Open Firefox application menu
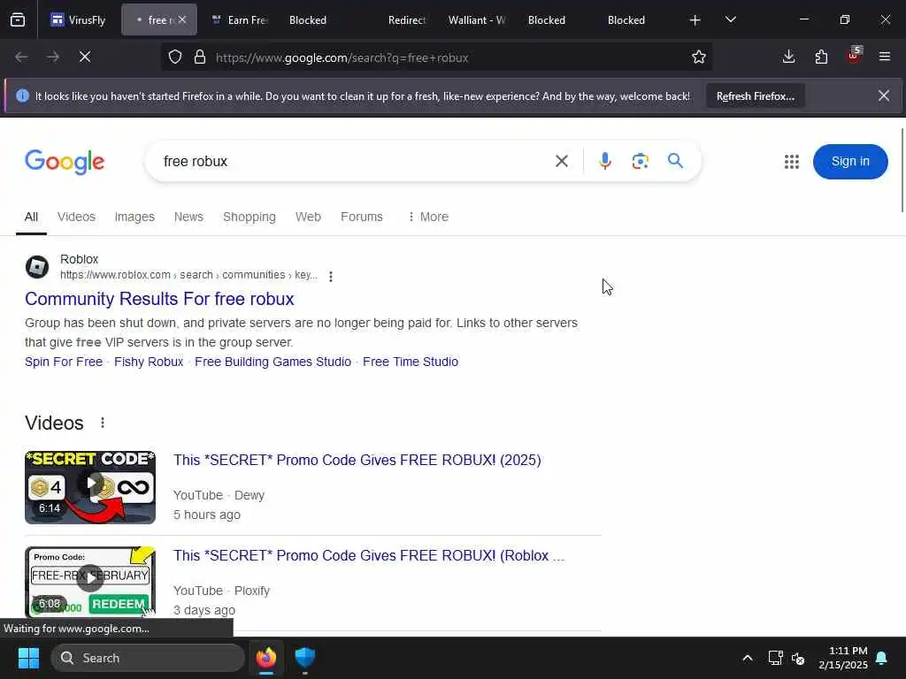The height and width of the screenshot is (679, 906). [885, 57]
